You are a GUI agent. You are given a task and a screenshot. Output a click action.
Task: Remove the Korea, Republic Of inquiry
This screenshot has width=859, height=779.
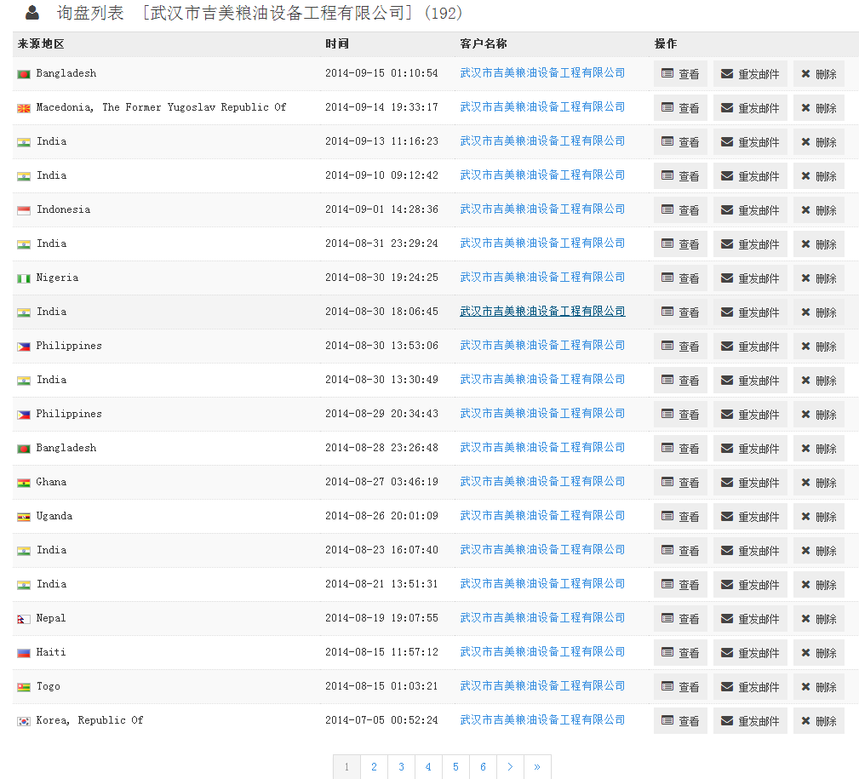(818, 721)
